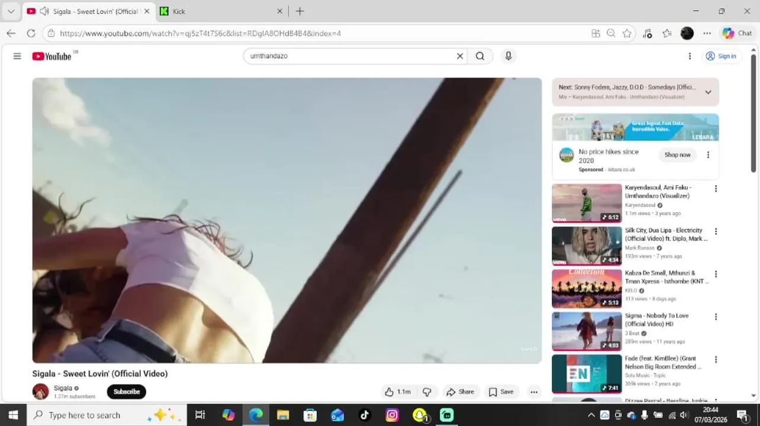Screen dimensions: 760x426
Task: Open Snapchat from the taskbar
Action: tap(420, 415)
